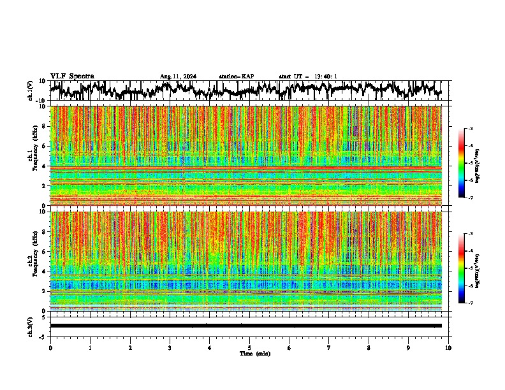
Task: Click time axis tick label "10"
Action: [x=448, y=348]
